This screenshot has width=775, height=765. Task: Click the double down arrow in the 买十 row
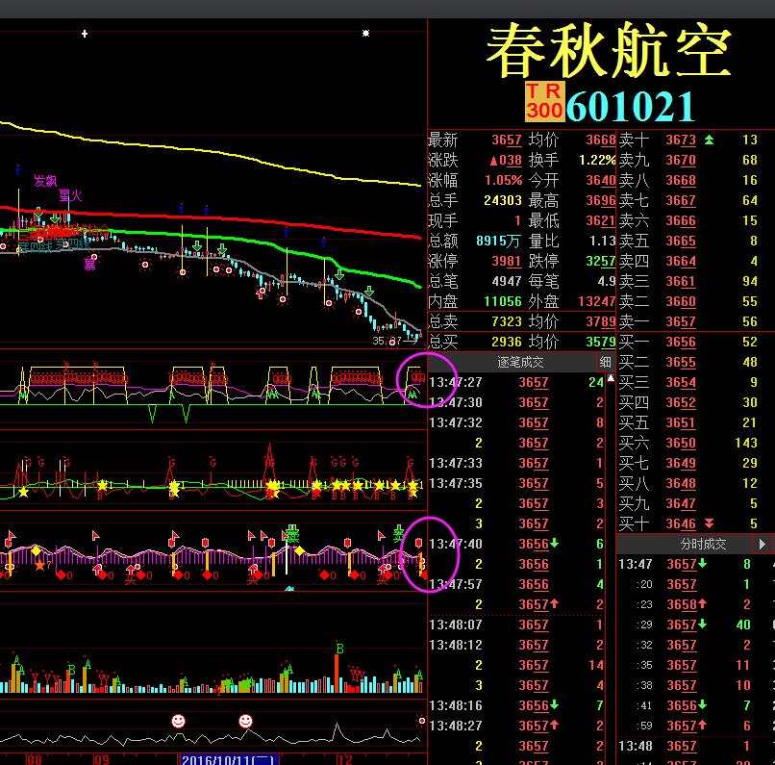click(710, 523)
